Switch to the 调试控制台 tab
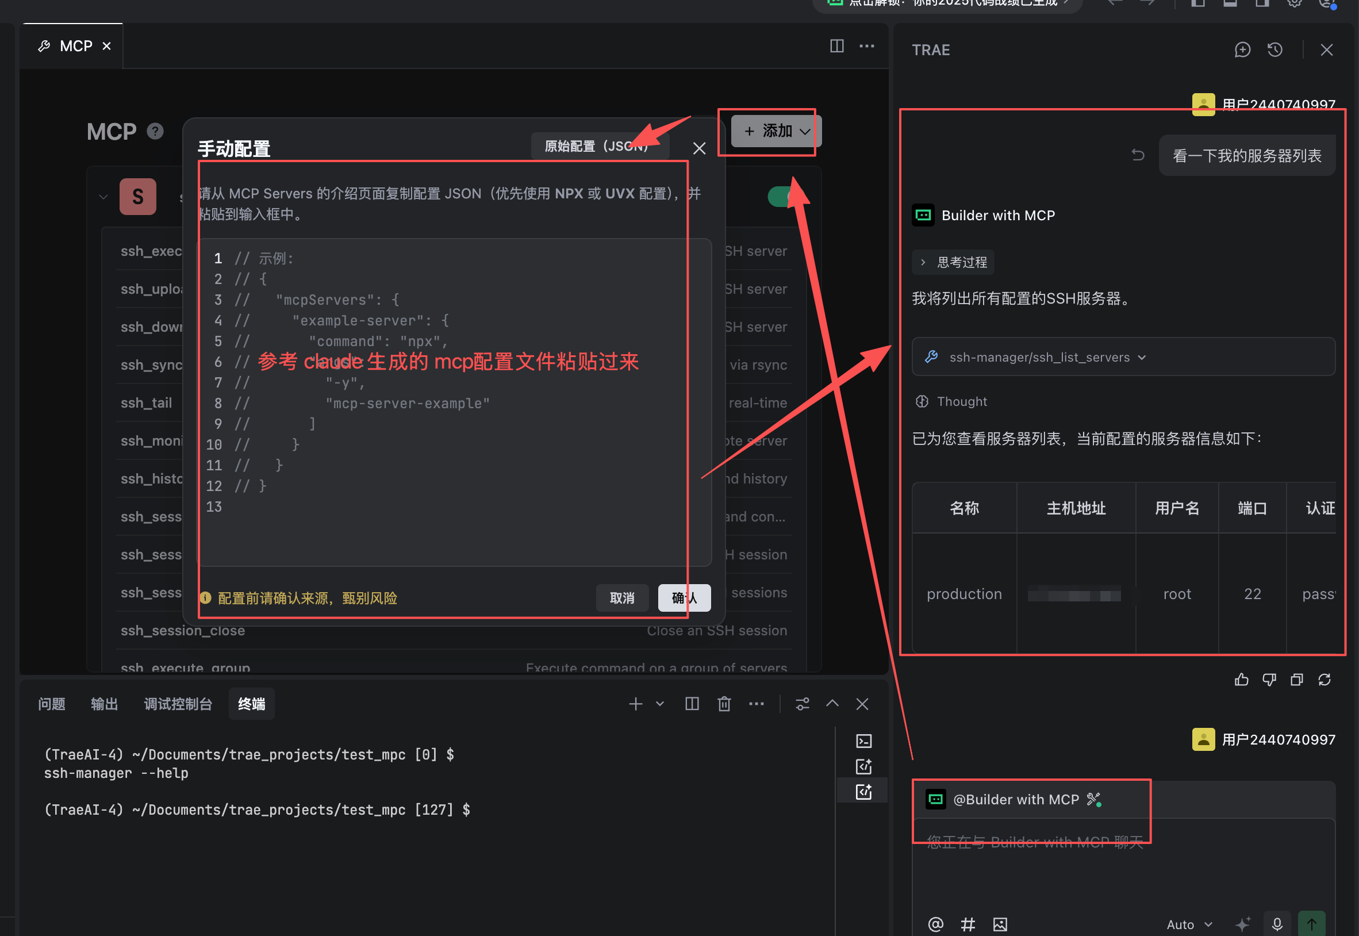 pyautogui.click(x=178, y=704)
